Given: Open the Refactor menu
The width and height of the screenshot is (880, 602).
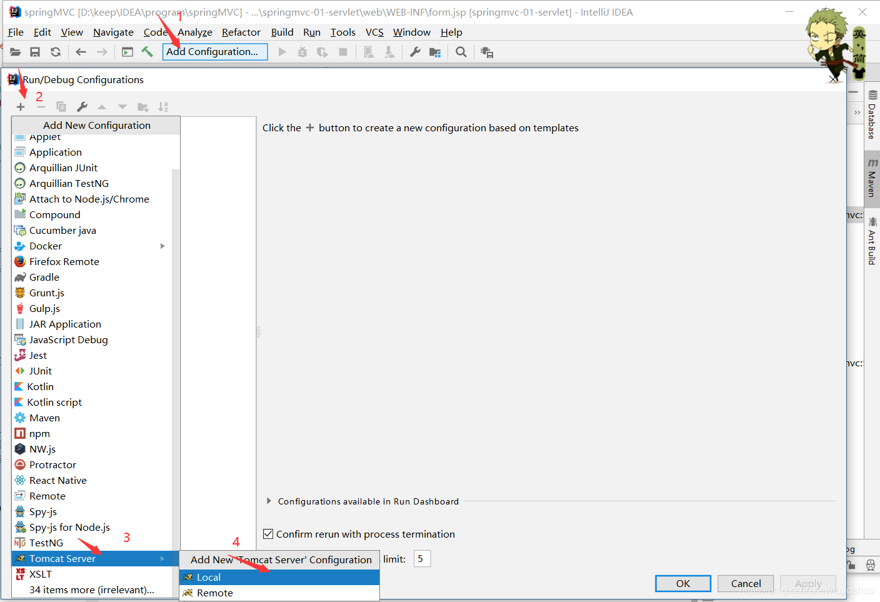Looking at the screenshot, I should [x=241, y=32].
